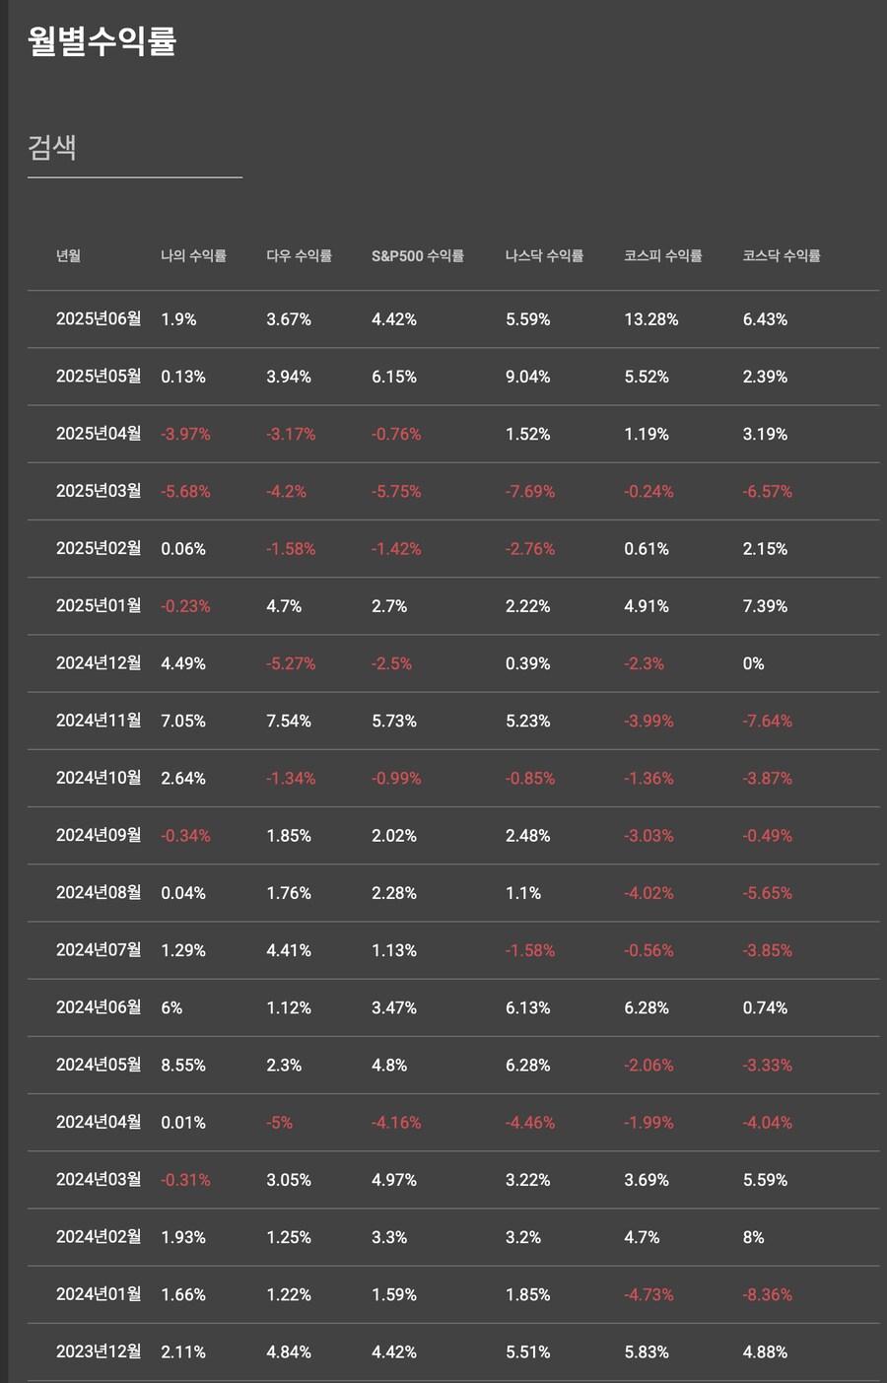Viewport: 887px width, 1383px height.
Task: Click the 8.55% my-return value for 2024년05월
Action: coord(183,1066)
